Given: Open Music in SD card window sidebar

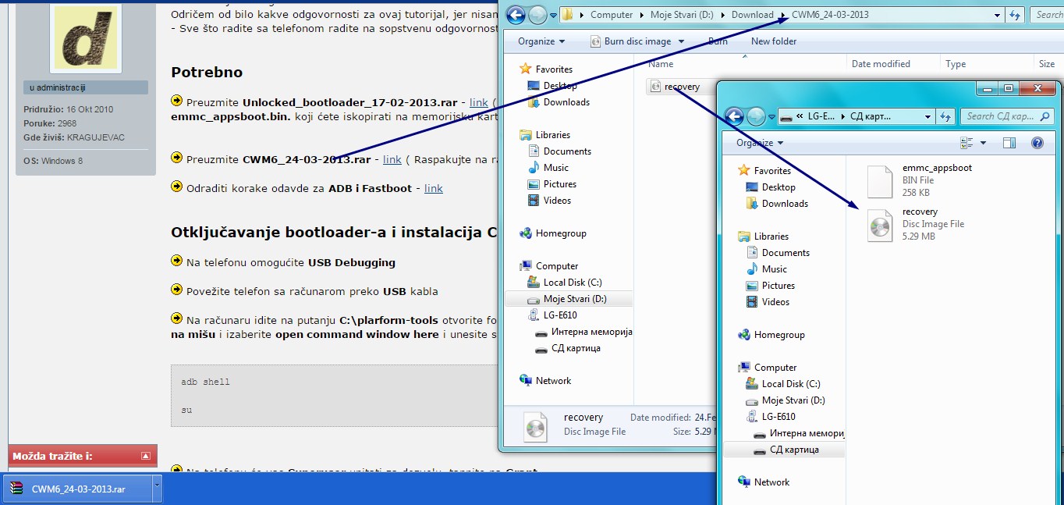Looking at the screenshot, I should coord(766,269).
